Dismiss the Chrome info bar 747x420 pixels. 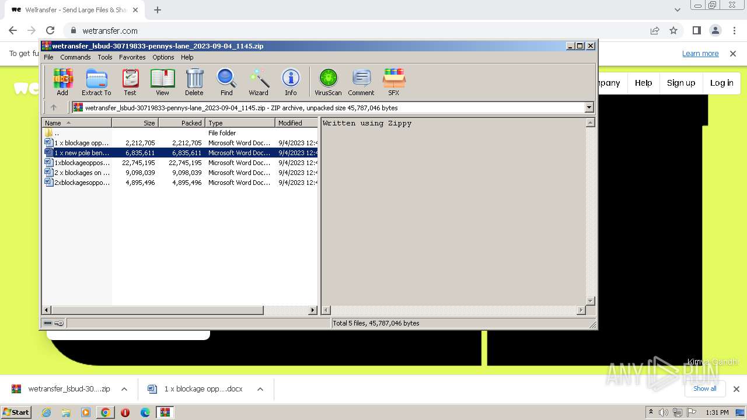733,54
